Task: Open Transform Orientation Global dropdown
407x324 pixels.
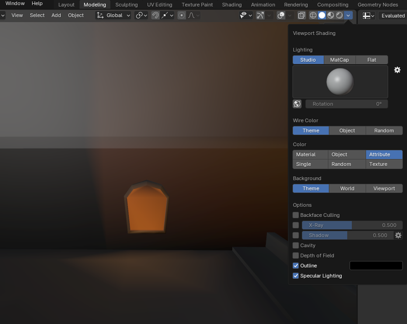Action: [x=113, y=15]
